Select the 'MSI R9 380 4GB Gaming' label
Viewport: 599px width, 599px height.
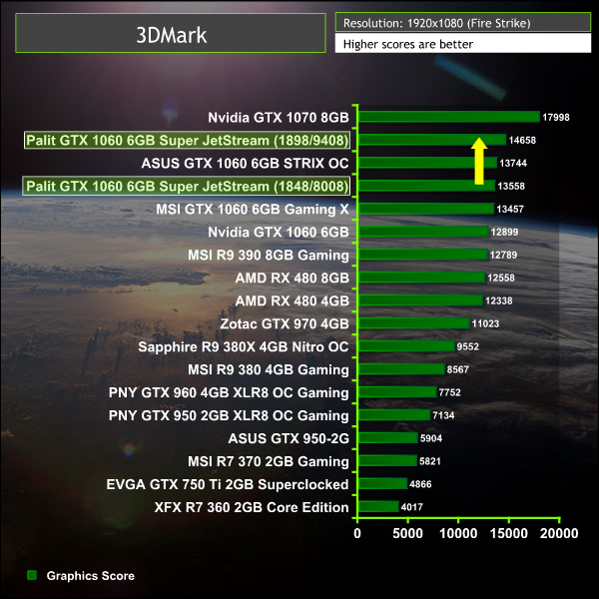coord(269,369)
